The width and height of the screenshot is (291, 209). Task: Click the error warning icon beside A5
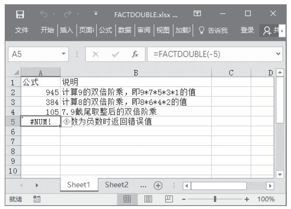pos(66,121)
